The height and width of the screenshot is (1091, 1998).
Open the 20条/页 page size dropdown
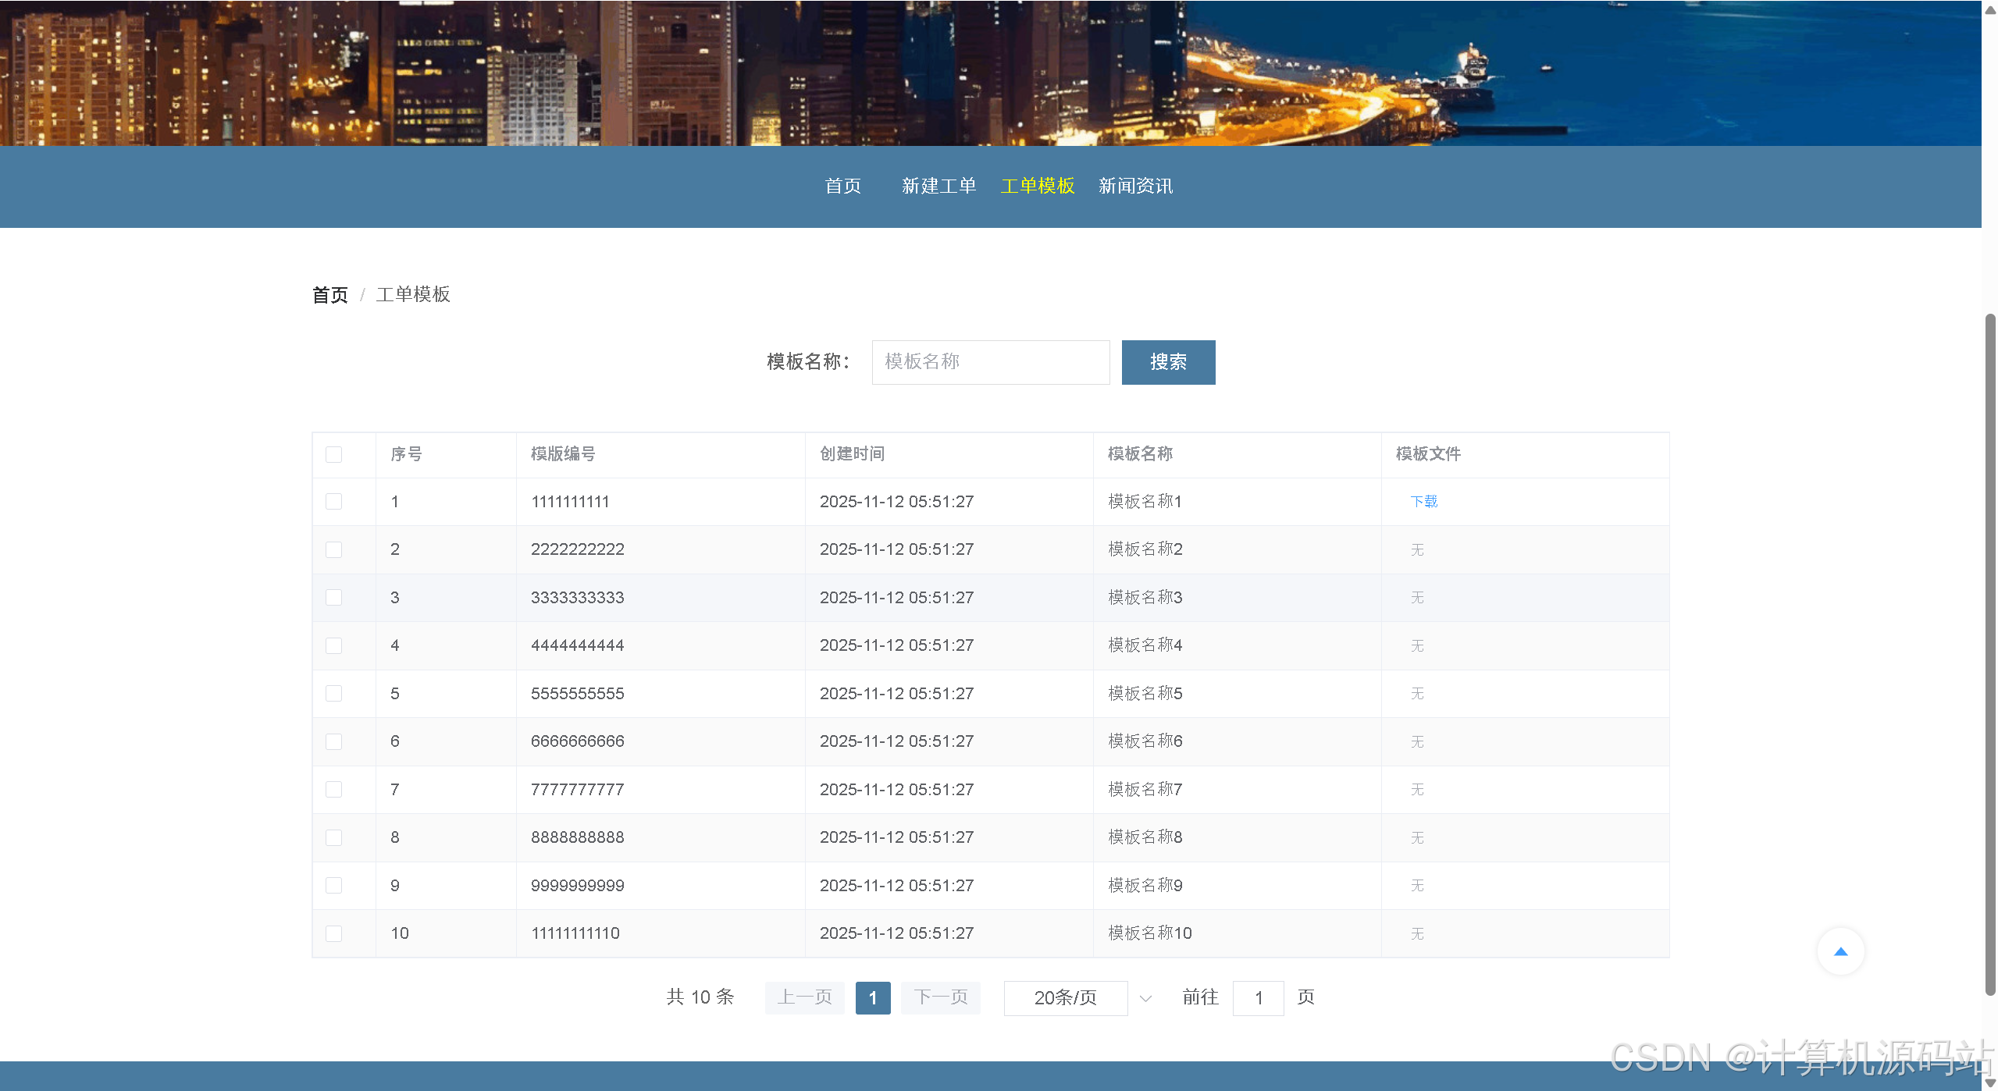[x=1065, y=998]
